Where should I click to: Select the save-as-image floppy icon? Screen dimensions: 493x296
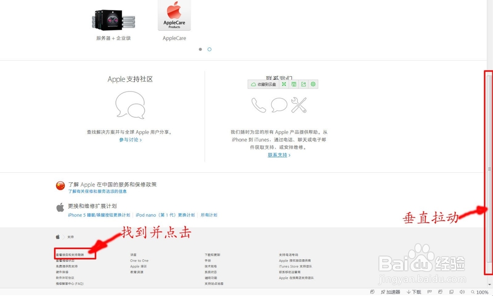pyautogui.click(x=294, y=84)
